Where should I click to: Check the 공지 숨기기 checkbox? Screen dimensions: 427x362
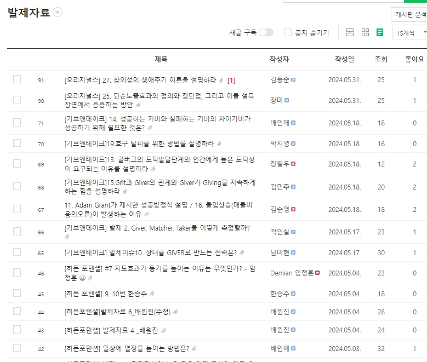click(288, 32)
